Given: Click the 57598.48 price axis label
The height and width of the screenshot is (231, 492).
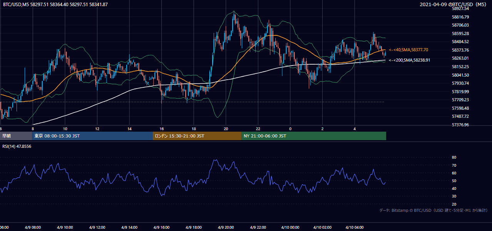Looking at the screenshot, I should point(460,108).
